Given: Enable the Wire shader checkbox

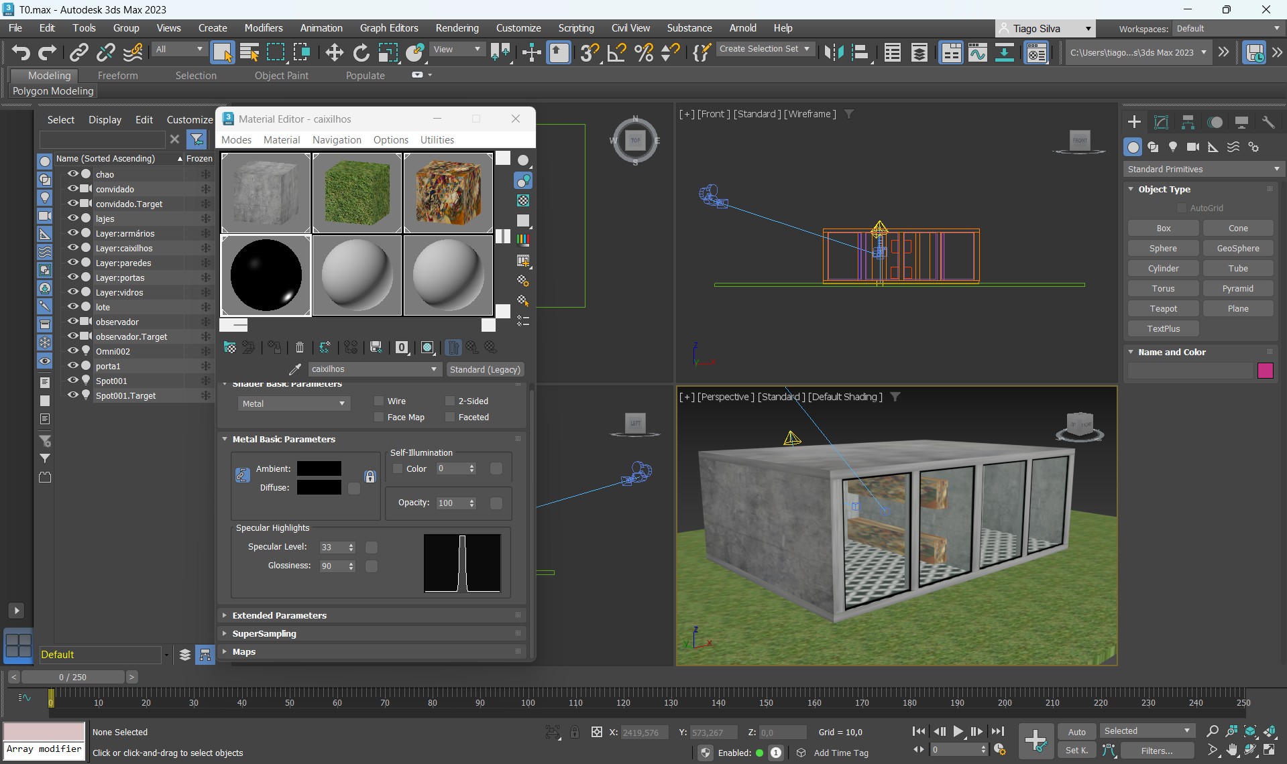Looking at the screenshot, I should click(379, 401).
